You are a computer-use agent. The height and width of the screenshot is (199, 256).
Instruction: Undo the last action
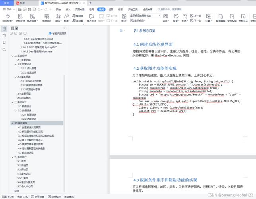tap(39, 10)
